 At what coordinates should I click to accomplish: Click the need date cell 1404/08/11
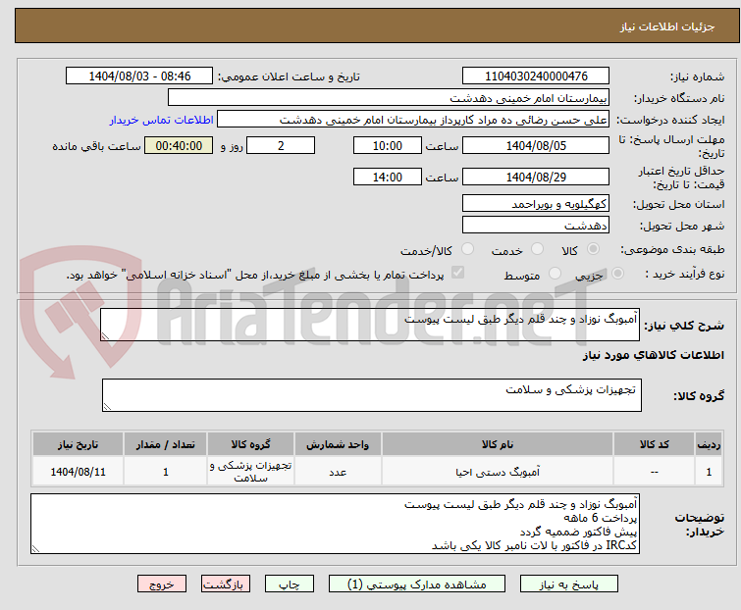pyautogui.click(x=78, y=472)
